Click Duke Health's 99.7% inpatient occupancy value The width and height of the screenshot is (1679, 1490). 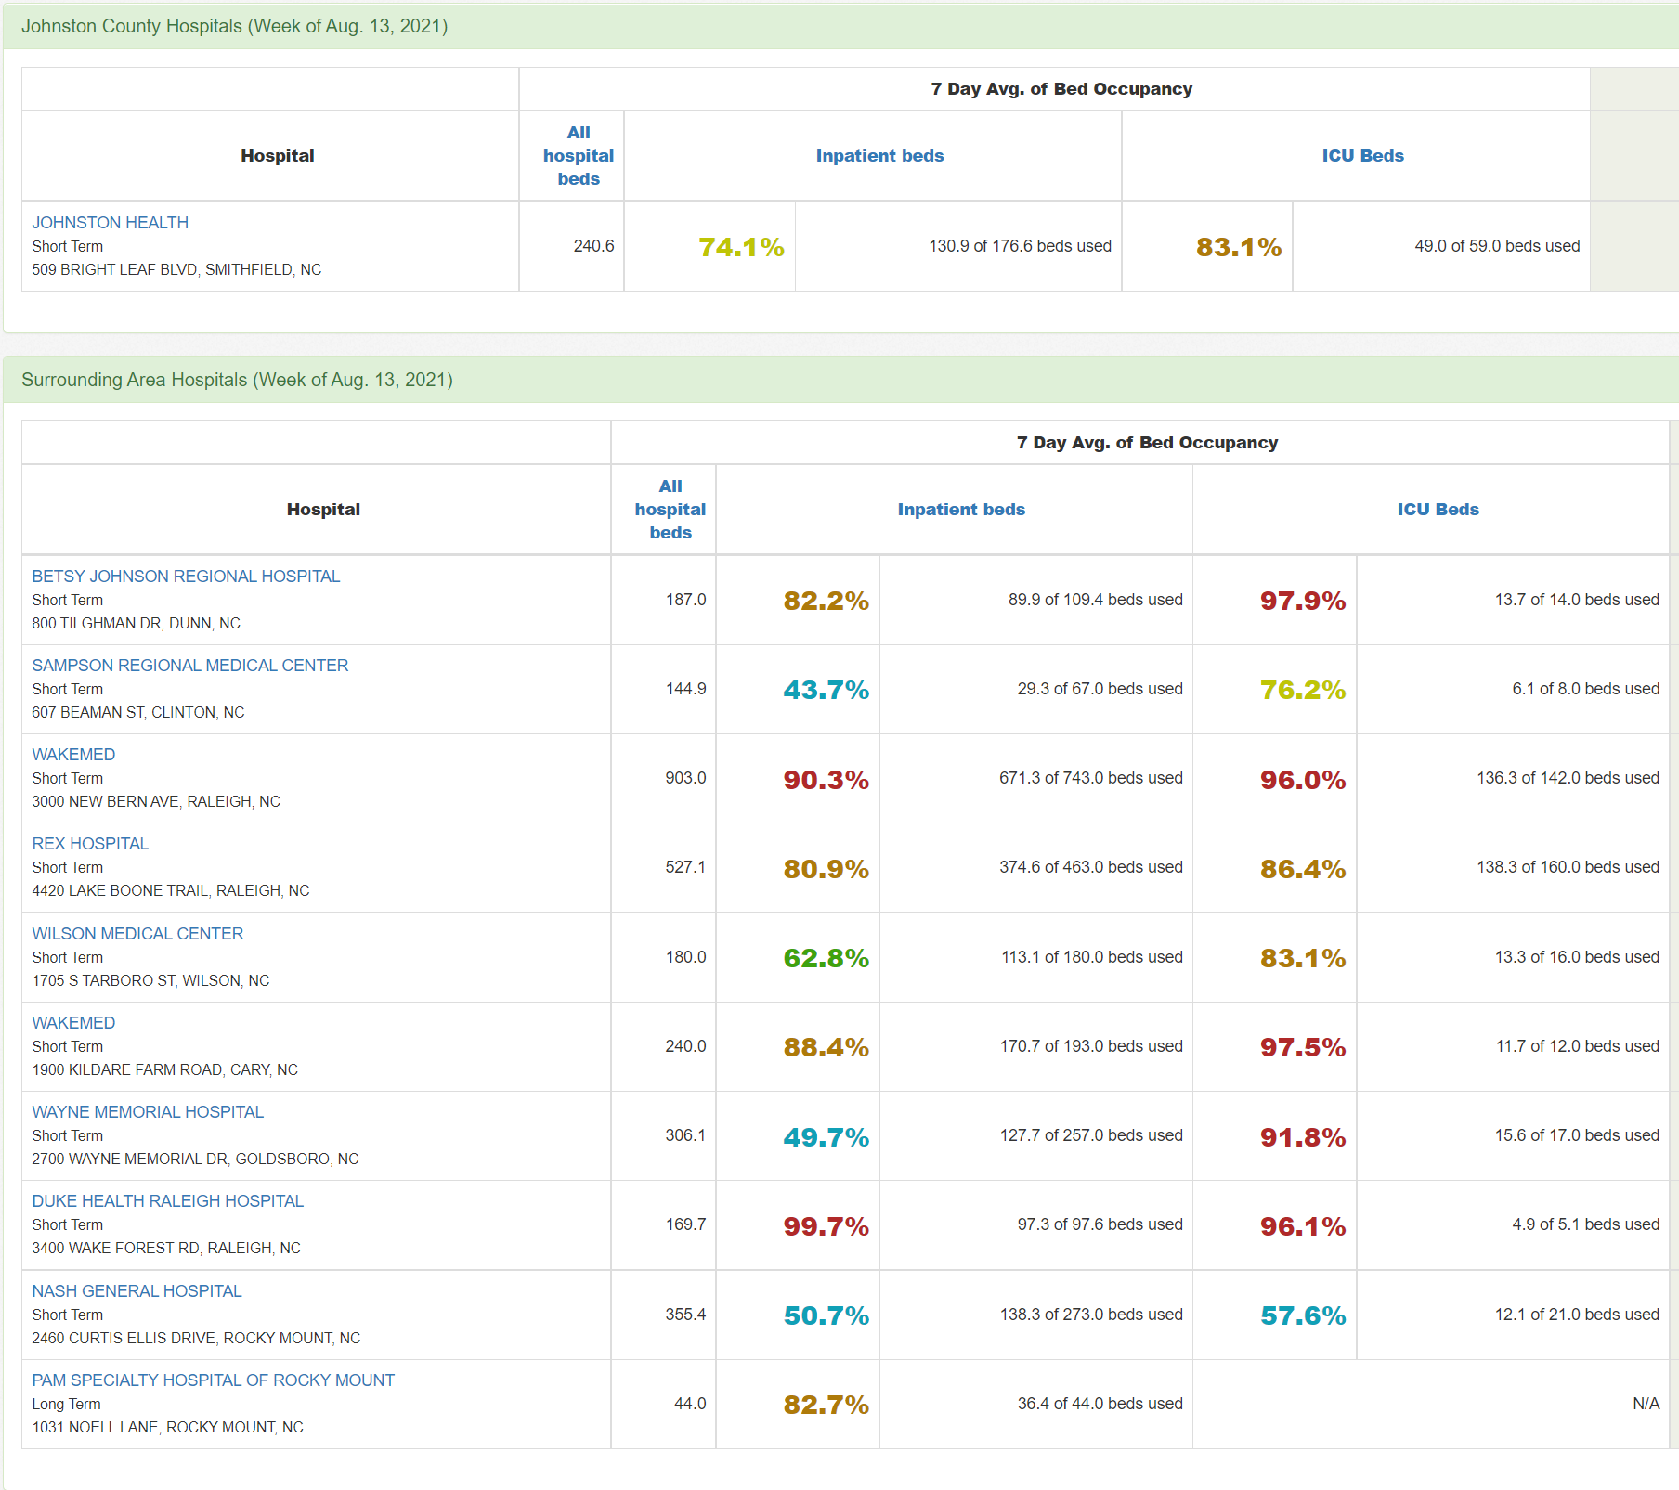tap(826, 1226)
